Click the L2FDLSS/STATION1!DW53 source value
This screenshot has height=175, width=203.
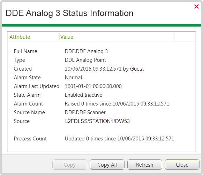(97, 121)
